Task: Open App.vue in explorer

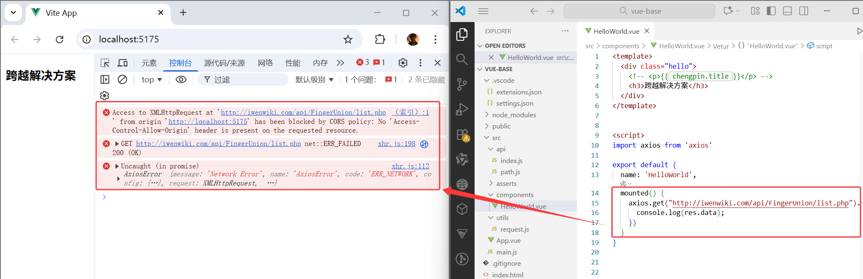Action: tap(508, 240)
